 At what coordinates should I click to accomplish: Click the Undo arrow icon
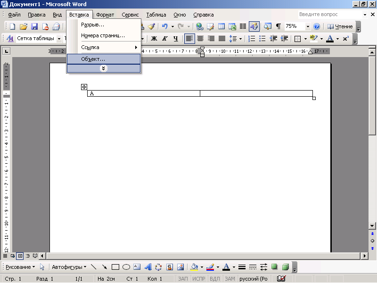(x=164, y=26)
